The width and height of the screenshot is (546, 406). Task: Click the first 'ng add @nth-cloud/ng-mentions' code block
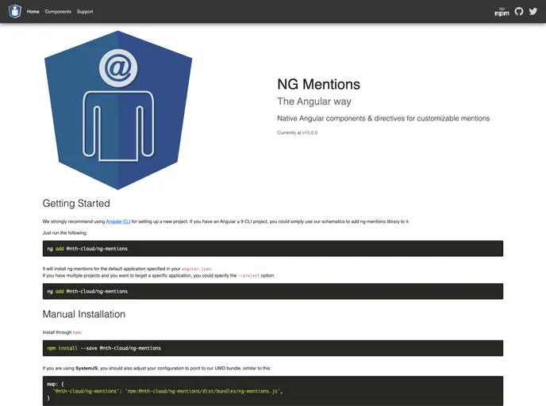point(273,248)
